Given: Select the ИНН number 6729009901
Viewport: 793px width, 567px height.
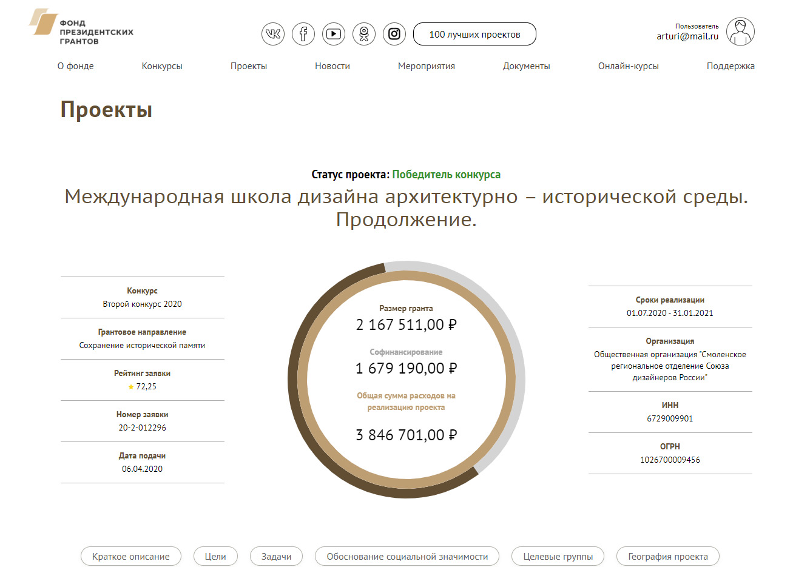Looking at the screenshot, I should pyautogui.click(x=670, y=419).
